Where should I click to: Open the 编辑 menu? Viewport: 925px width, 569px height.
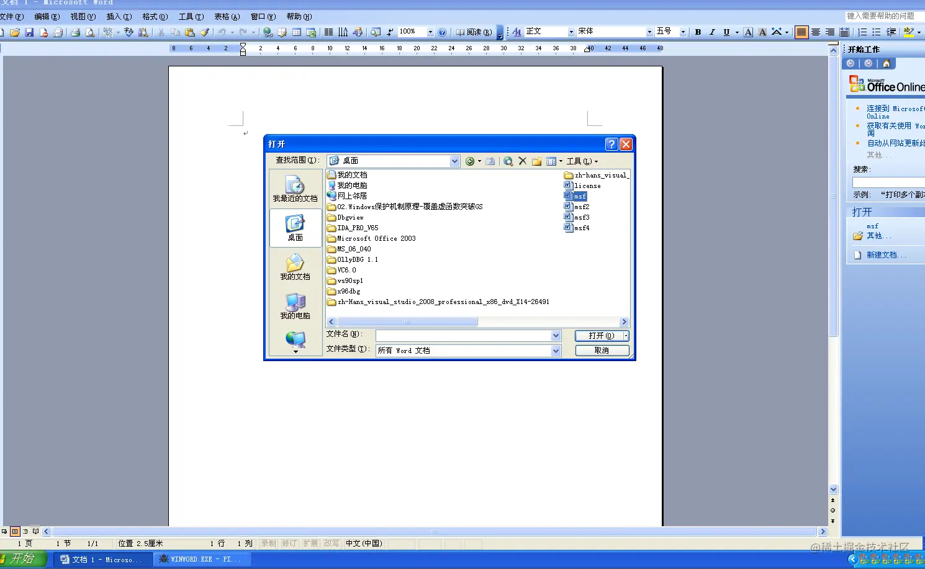coord(47,17)
